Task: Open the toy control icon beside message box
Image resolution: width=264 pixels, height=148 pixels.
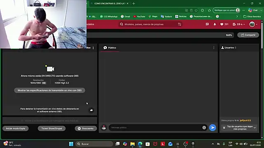Action: click(104, 128)
